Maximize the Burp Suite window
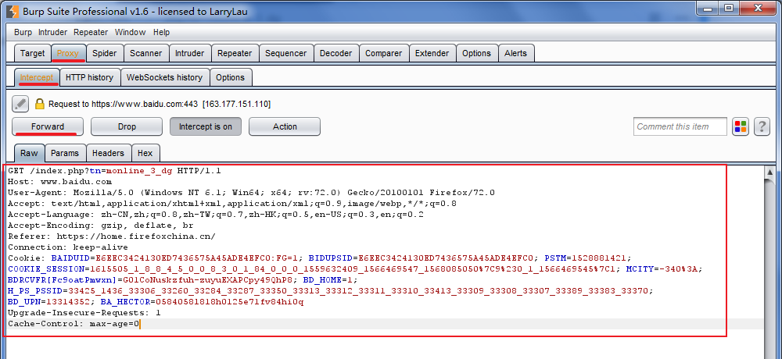 tap(729, 7)
